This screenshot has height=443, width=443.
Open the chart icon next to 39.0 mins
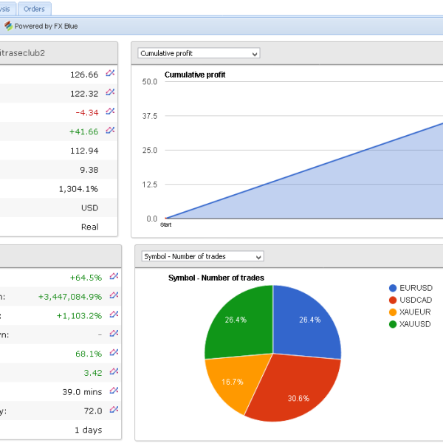(114, 391)
